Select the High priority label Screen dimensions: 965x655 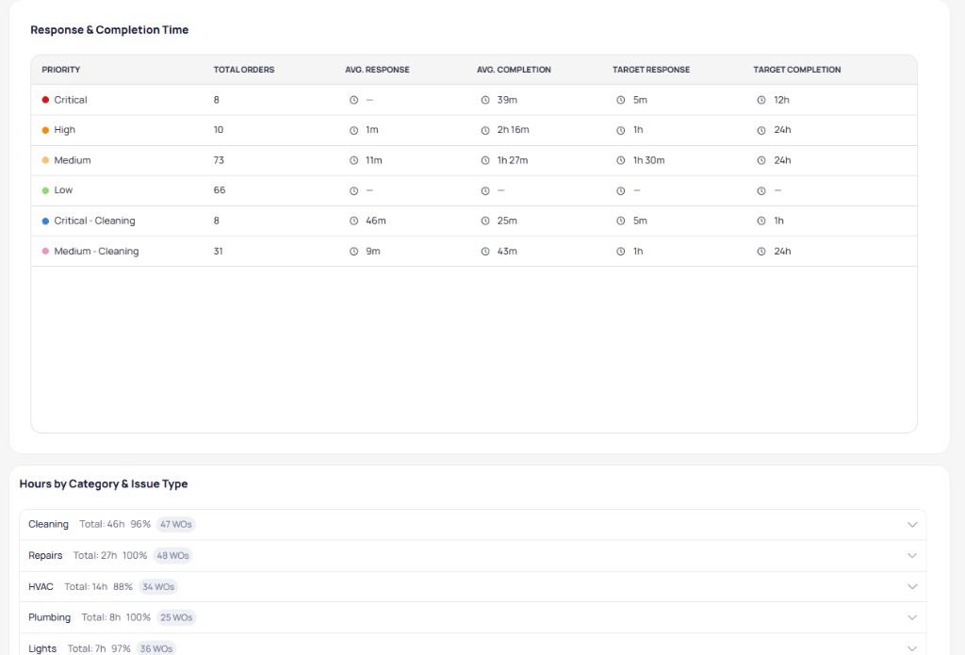(65, 130)
